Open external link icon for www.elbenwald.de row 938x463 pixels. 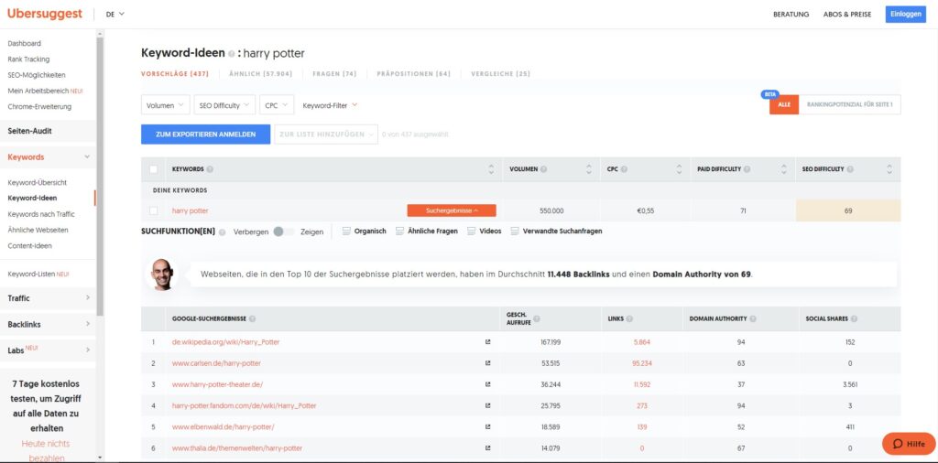pyautogui.click(x=487, y=426)
